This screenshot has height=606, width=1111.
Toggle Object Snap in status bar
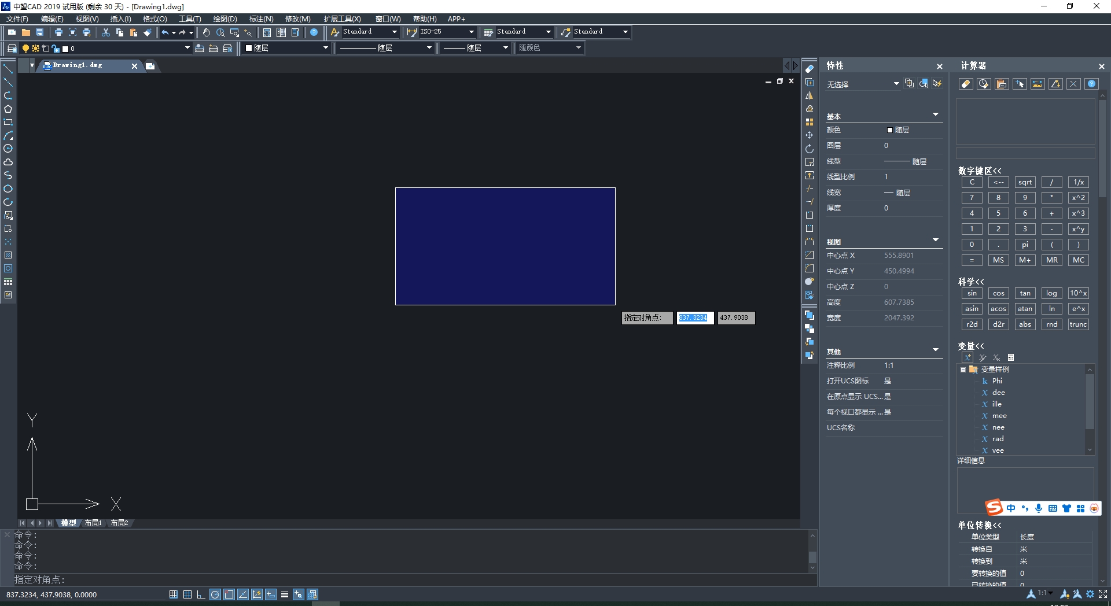pos(229,594)
